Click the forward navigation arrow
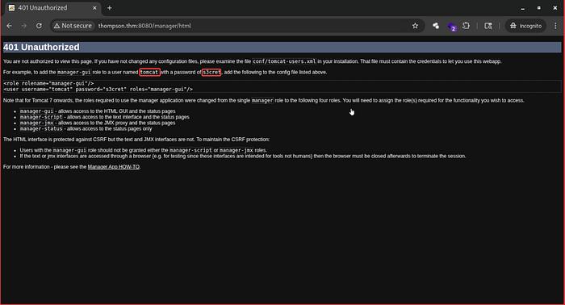The image size is (565, 305). pyautogui.click(x=23, y=26)
